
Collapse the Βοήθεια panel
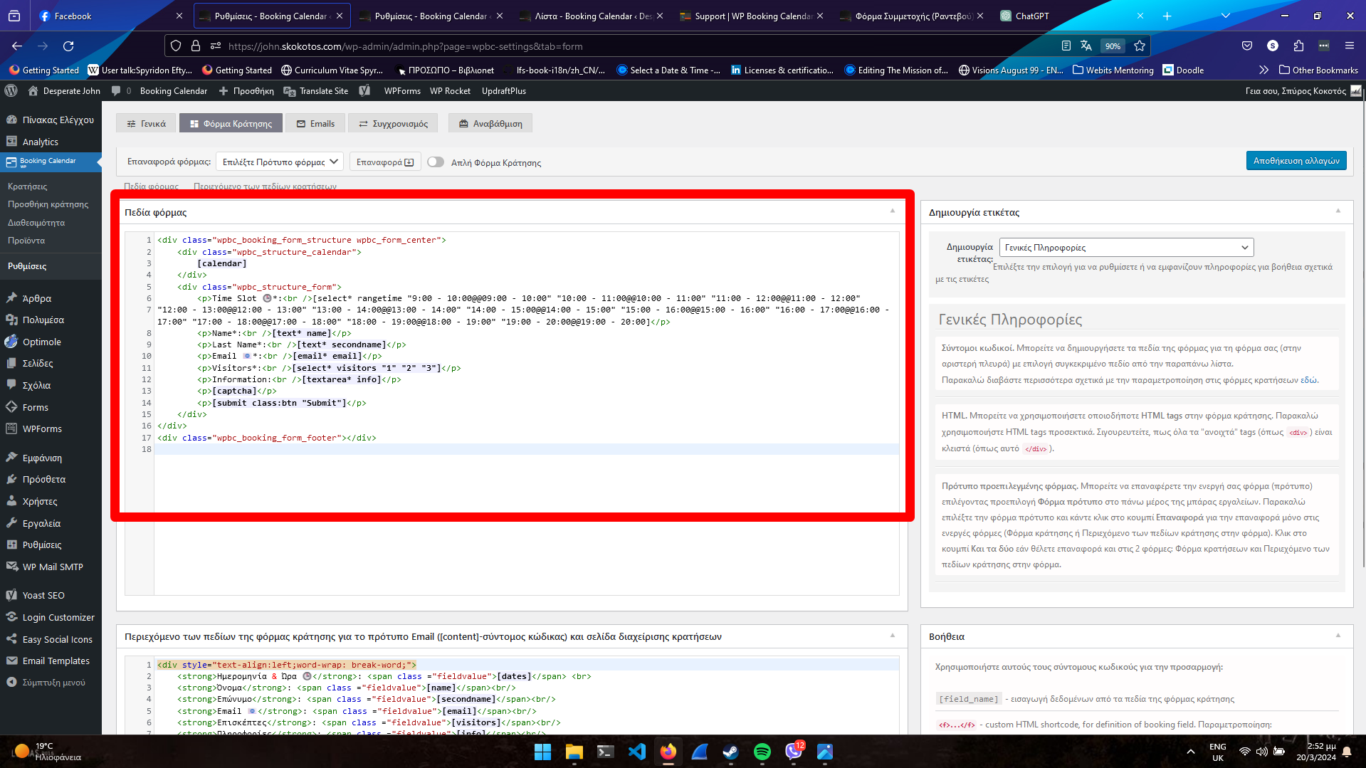tap(1338, 635)
